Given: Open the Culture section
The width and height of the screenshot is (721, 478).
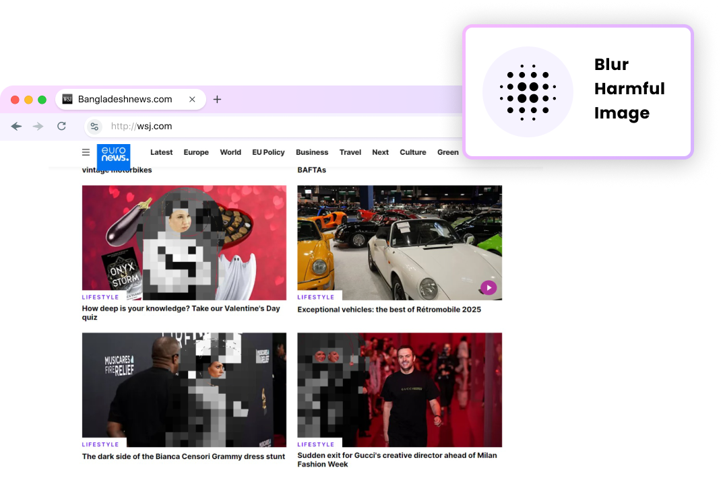Looking at the screenshot, I should [x=412, y=152].
